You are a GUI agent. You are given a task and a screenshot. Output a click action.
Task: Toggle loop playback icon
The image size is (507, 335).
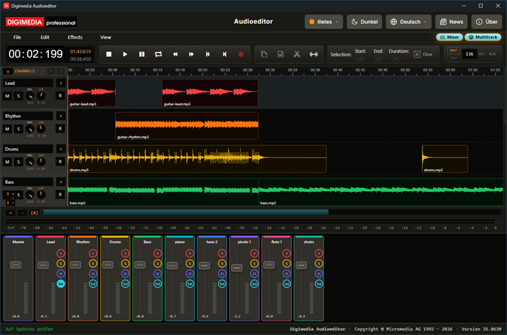(158, 54)
